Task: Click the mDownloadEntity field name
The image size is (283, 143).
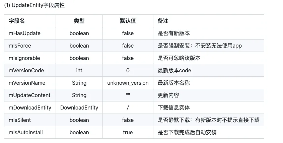Action: 30,108
